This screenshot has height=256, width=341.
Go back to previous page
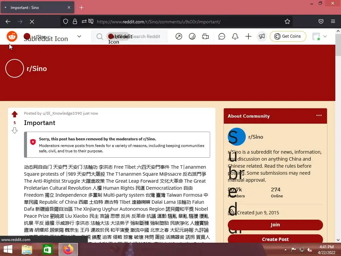tap(8, 22)
